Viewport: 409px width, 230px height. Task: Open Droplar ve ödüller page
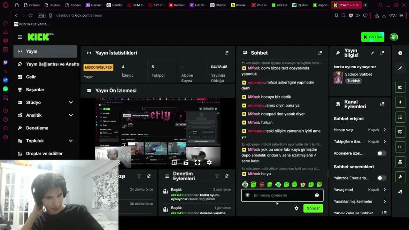(x=45, y=154)
